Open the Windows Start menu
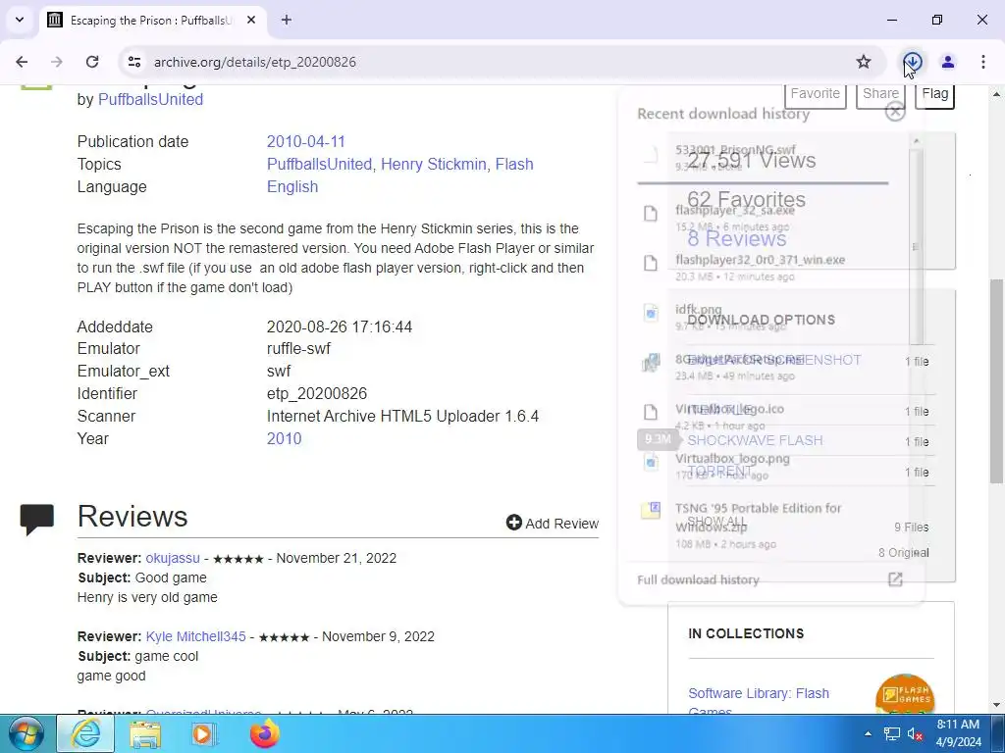 26,733
